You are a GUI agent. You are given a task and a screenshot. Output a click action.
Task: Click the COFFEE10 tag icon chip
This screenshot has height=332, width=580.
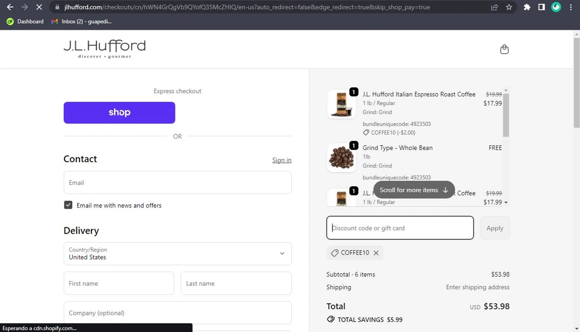[x=335, y=253]
